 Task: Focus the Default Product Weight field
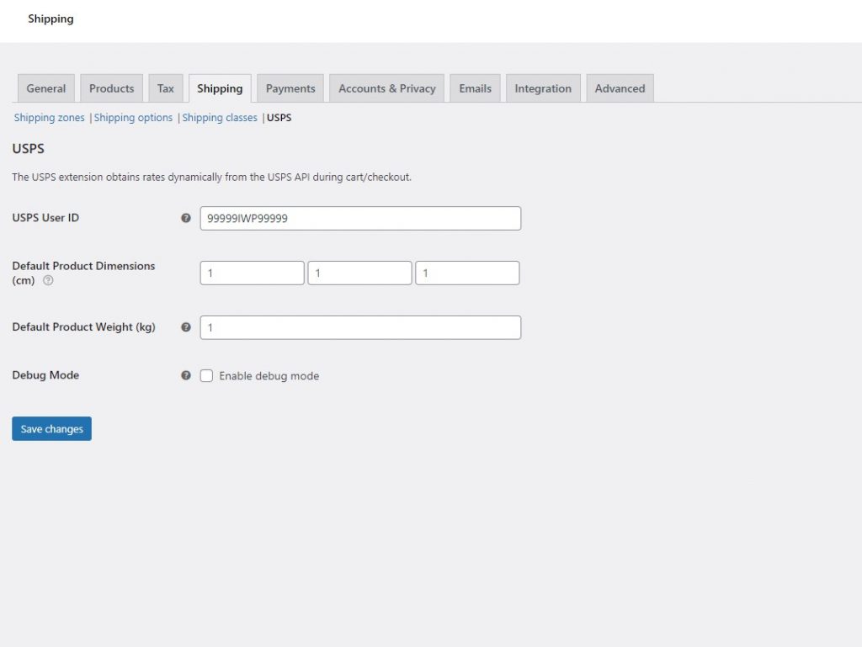tap(360, 327)
